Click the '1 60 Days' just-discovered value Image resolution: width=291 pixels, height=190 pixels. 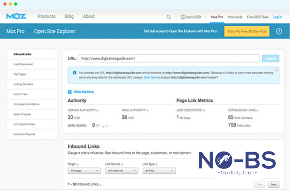coord(183,118)
